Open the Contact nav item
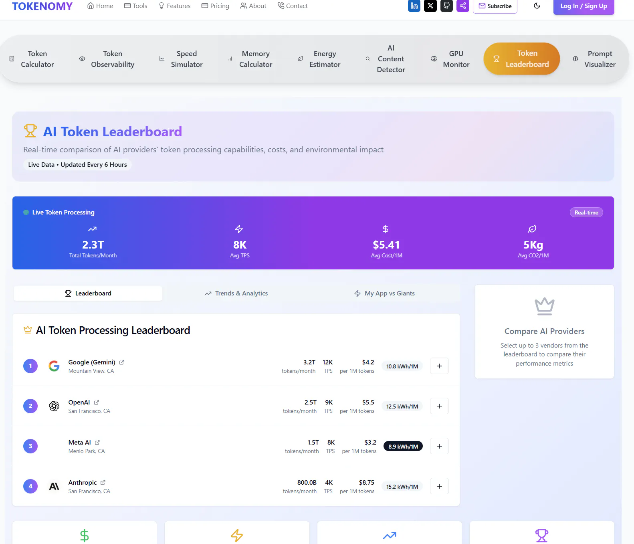The width and height of the screenshot is (634, 544). pyautogui.click(x=293, y=6)
